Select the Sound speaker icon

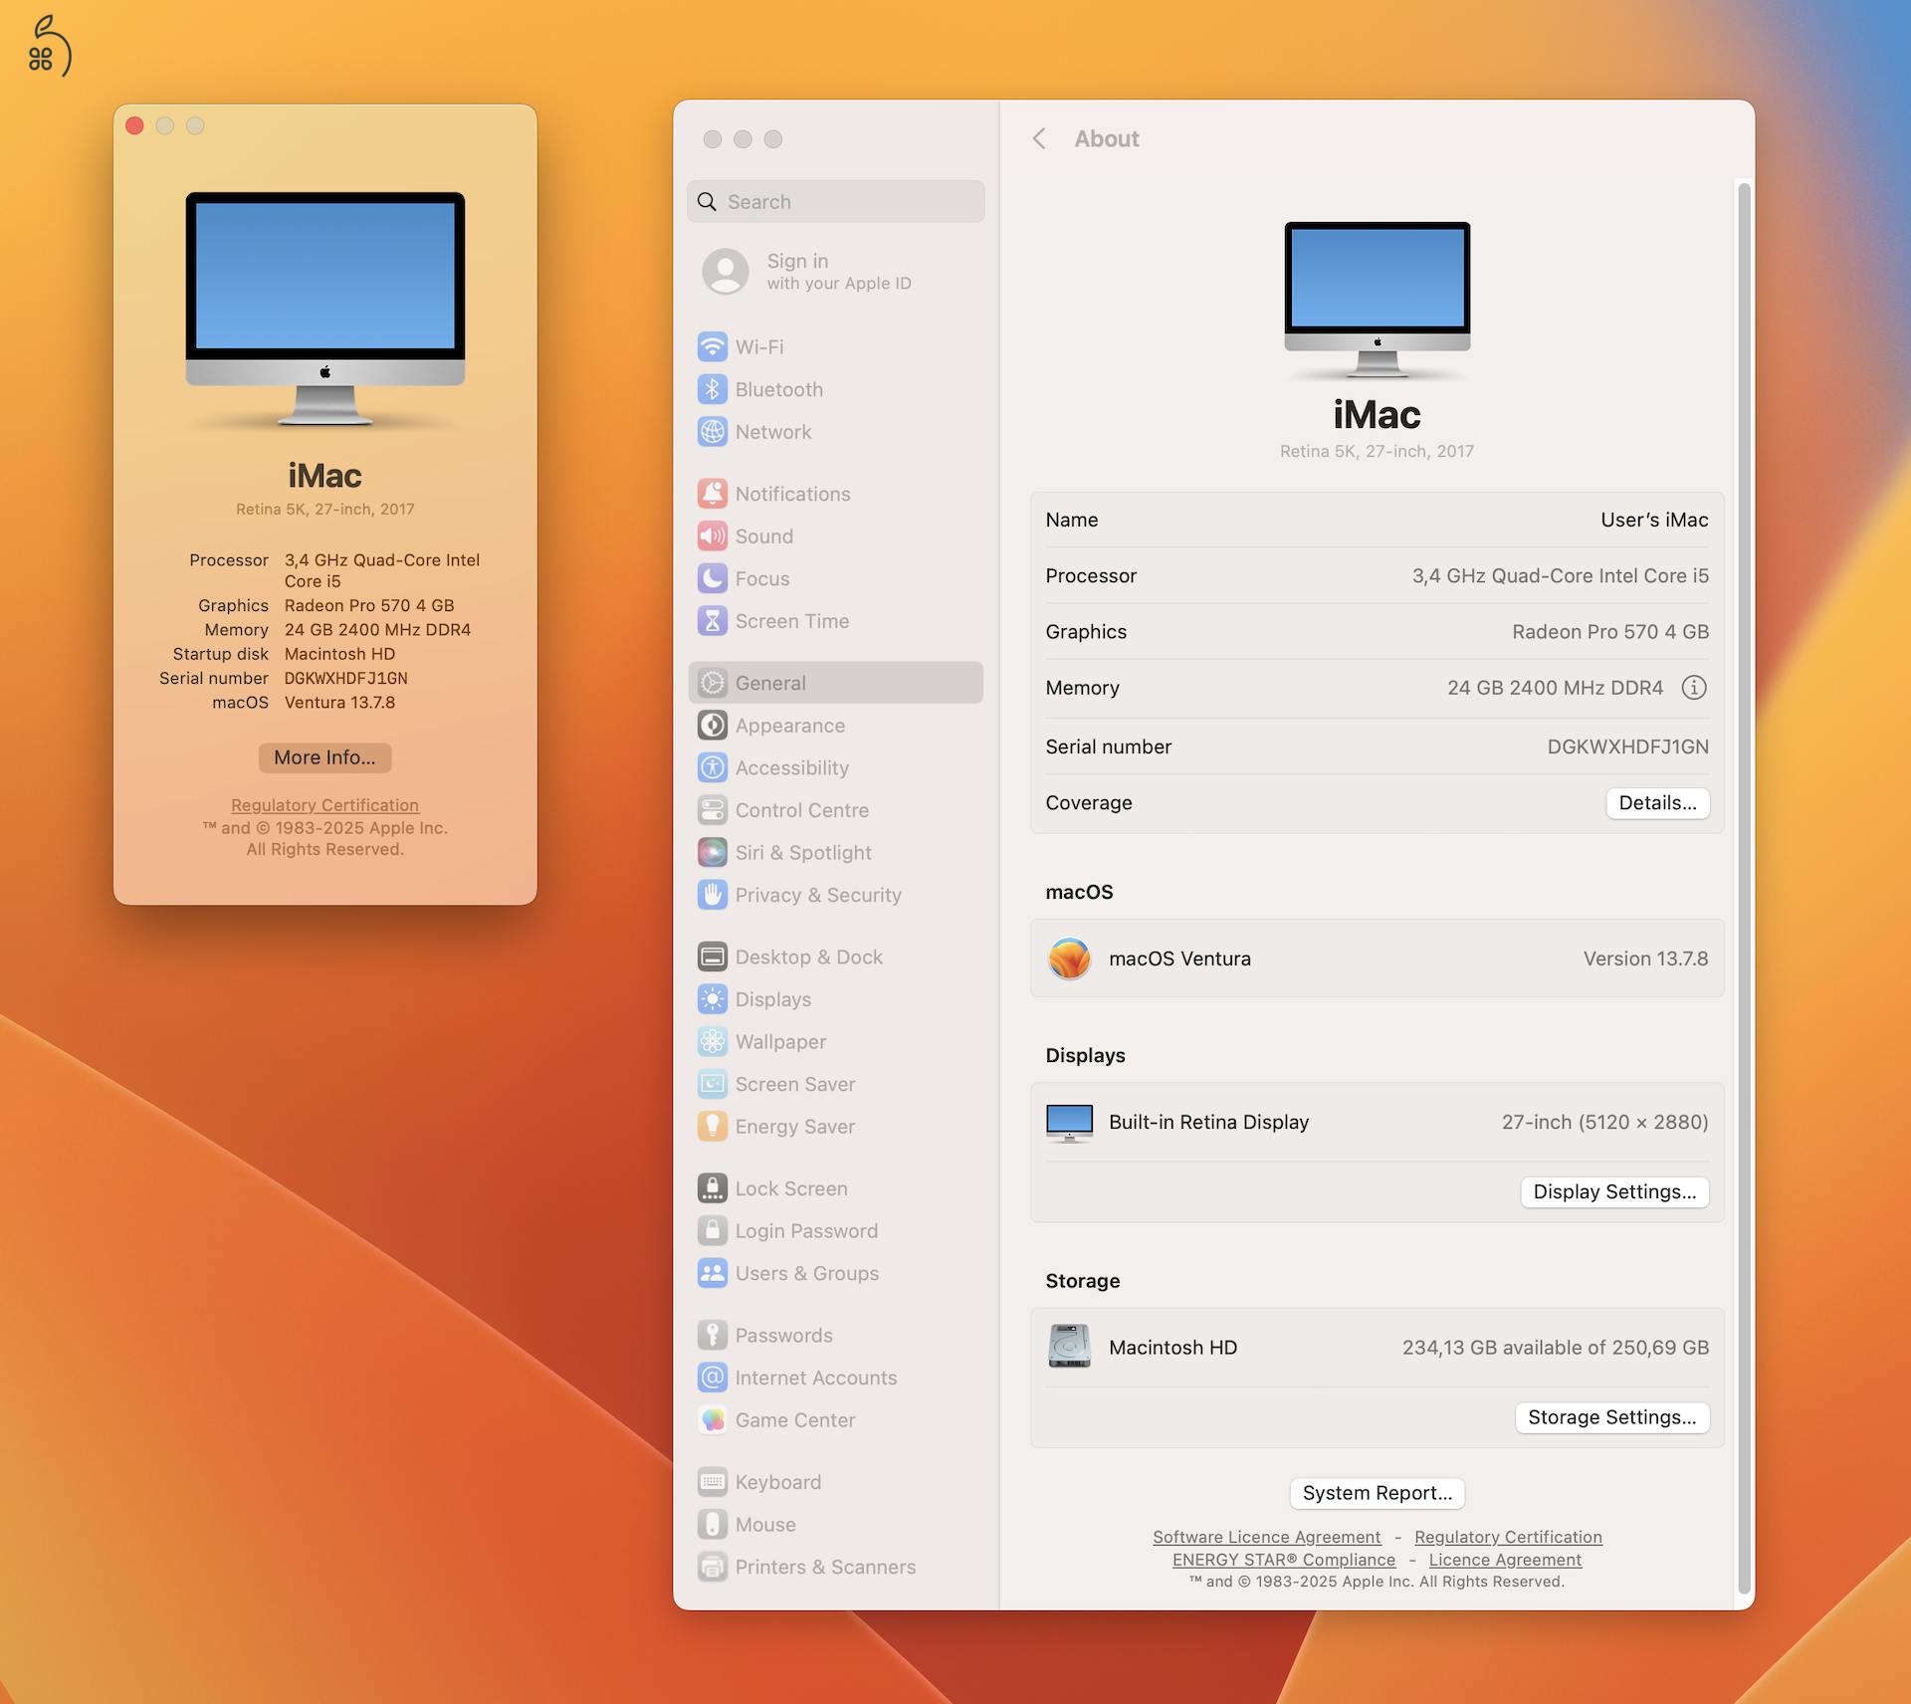(x=712, y=536)
